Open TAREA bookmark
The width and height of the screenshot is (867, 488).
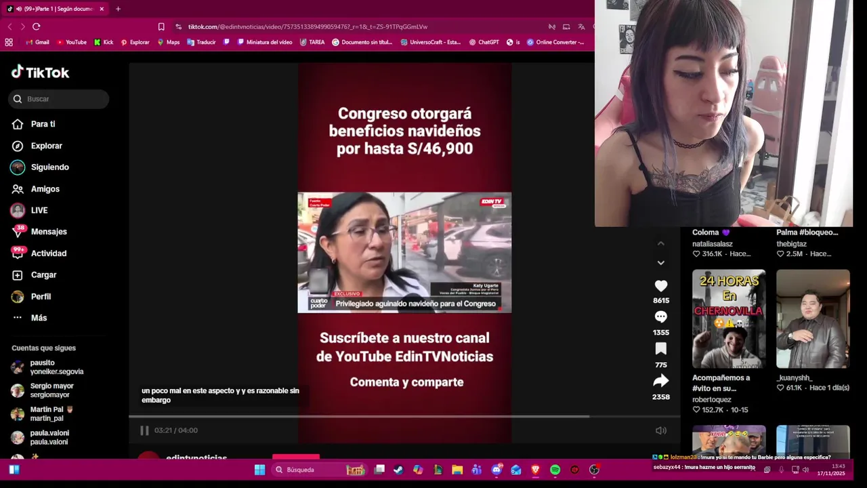point(312,42)
